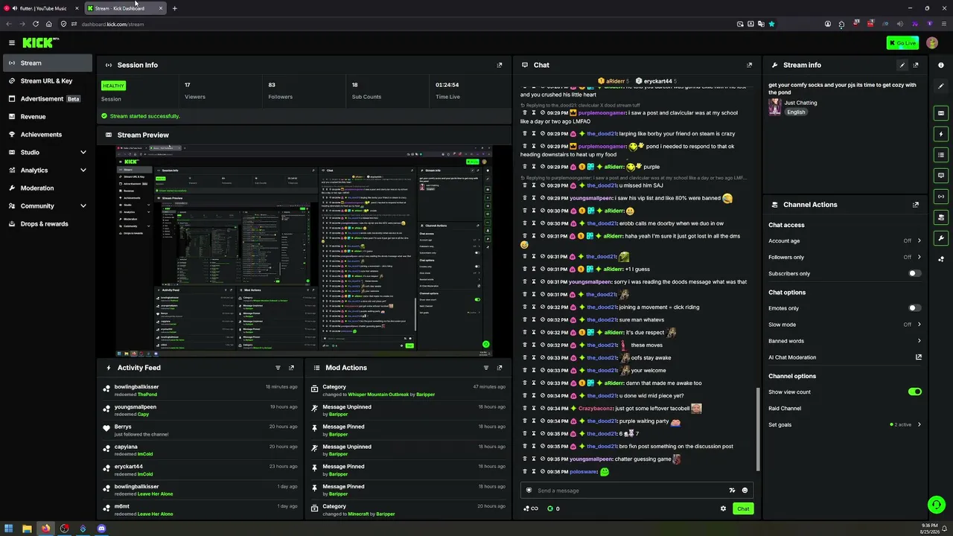The height and width of the screenshot is (536, 953).
Task: Open the emoji picker in the chat box
Action: (x=745, y=491)
